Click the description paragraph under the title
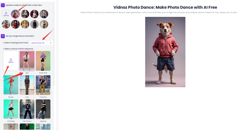Screen dimensions: 237x131 coord(158,12)
